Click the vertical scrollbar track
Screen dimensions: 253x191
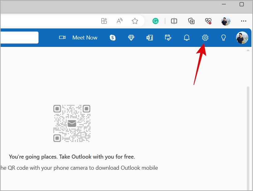pos(248,139)
